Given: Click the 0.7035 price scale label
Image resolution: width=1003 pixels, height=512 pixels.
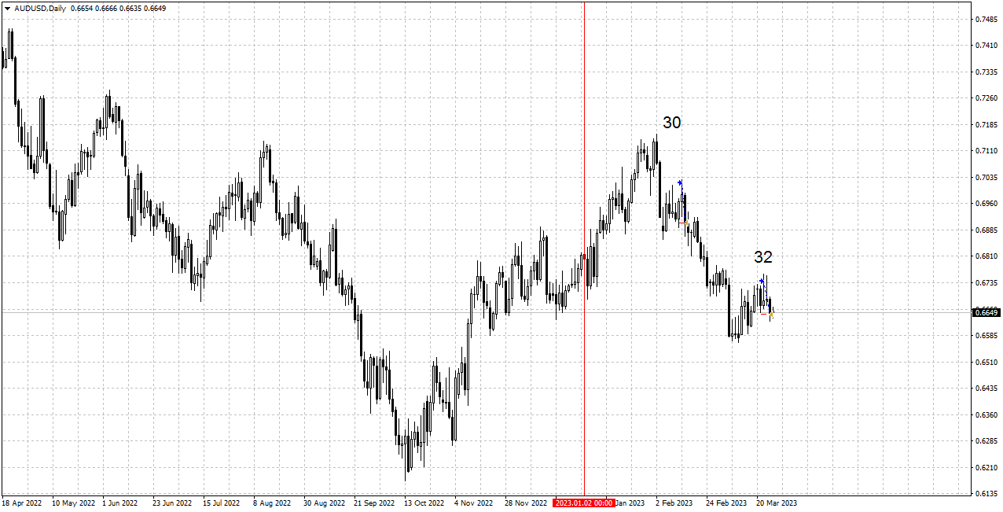Looking at the screenshot, I should [986, 177].
